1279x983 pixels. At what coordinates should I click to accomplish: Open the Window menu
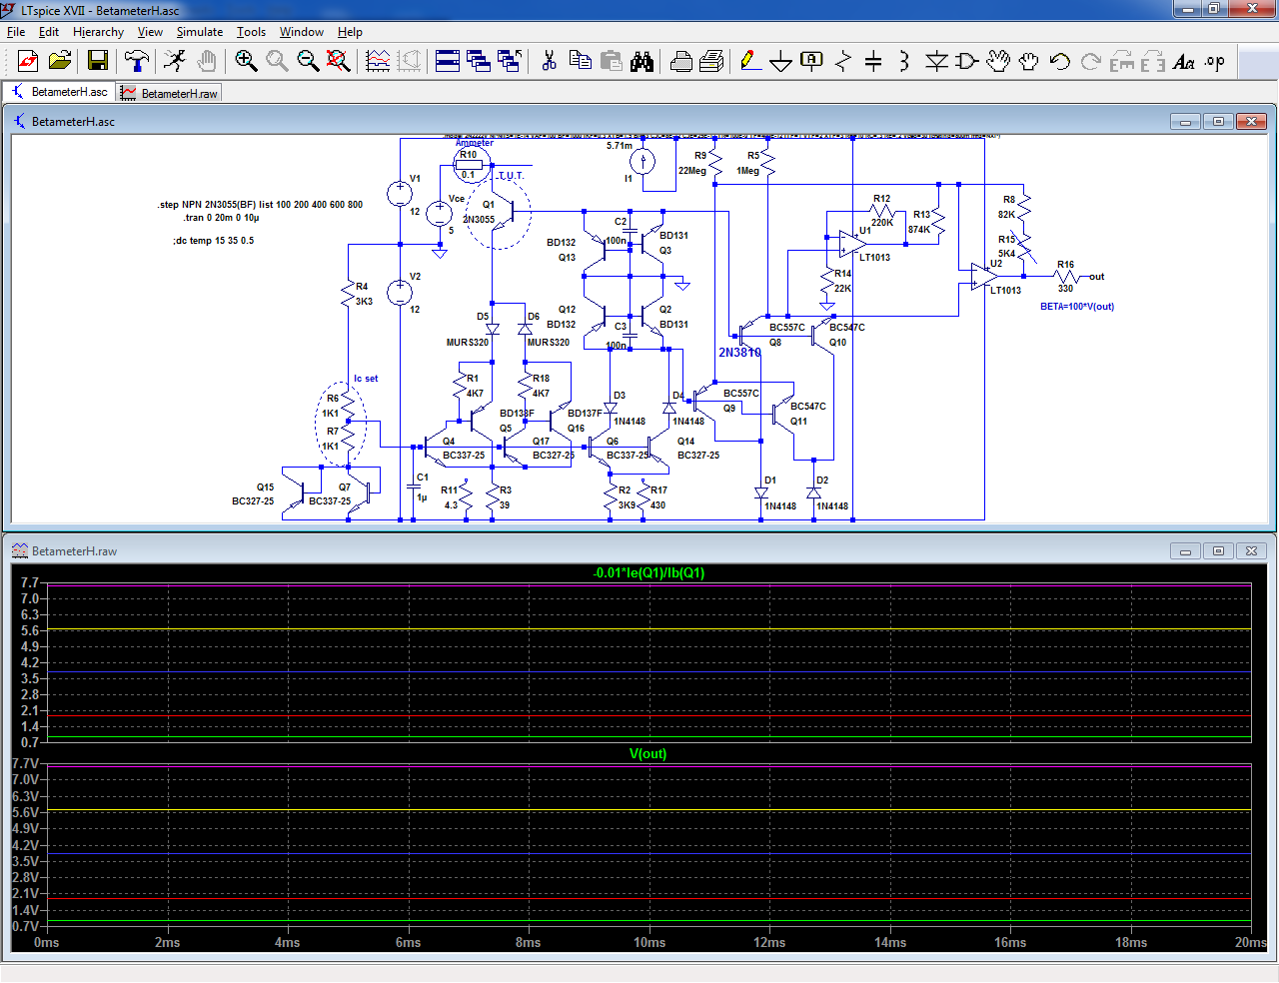click(302, 32)
